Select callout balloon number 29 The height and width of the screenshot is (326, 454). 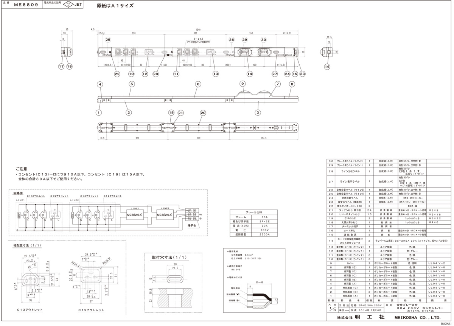click(x=244, y=40)
